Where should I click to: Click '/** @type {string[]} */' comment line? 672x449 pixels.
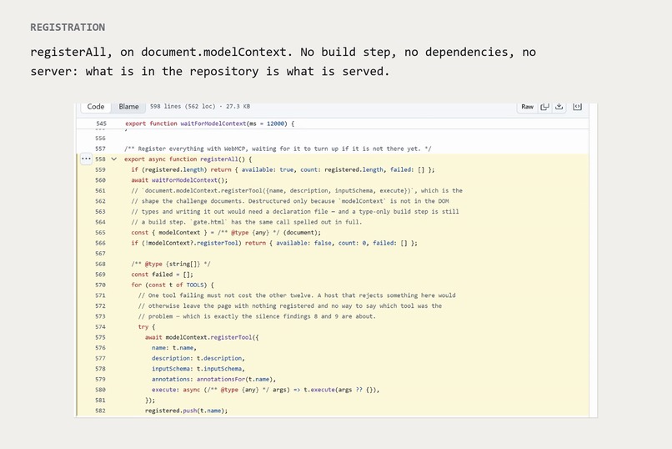(171, 265)
